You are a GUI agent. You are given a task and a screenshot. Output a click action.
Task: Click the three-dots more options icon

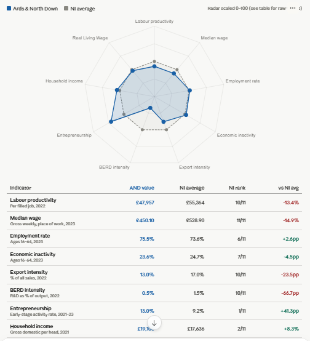click(293, 8)
